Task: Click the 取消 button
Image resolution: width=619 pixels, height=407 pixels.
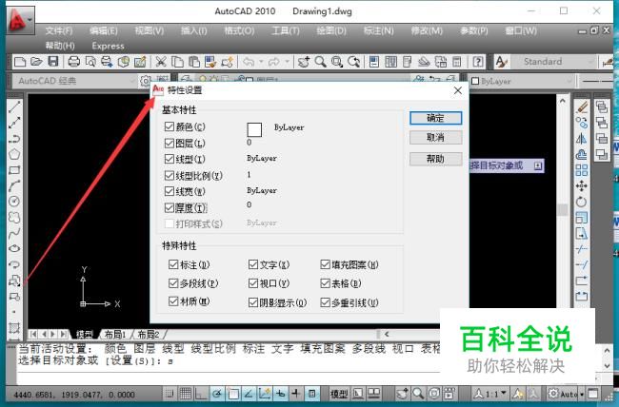Action: pos(435,137)
